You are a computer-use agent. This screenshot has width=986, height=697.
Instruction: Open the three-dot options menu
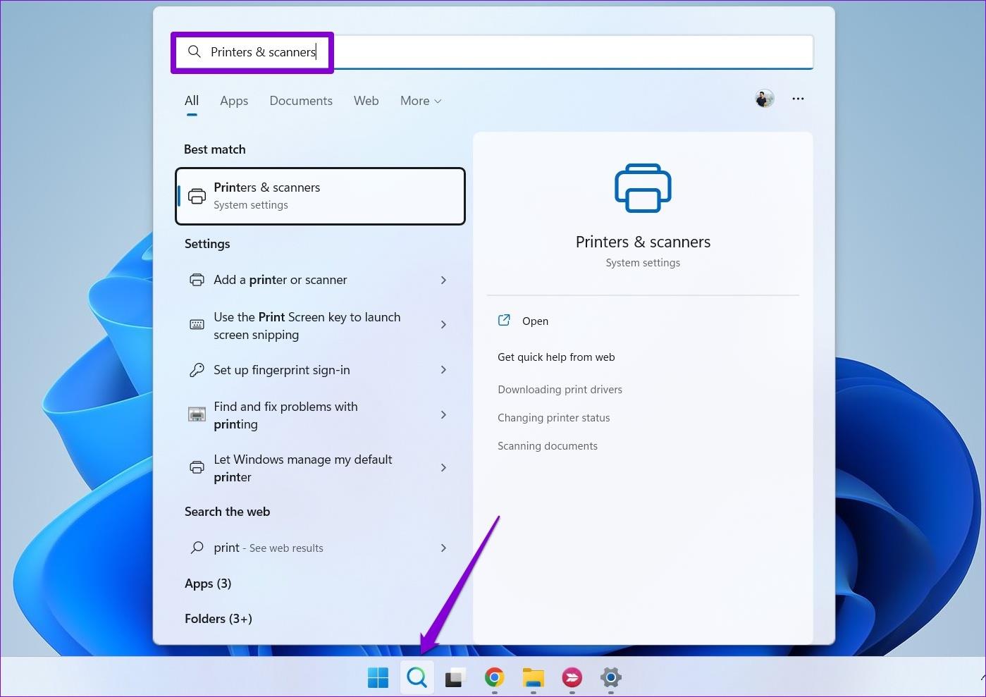tap(798, 99)
